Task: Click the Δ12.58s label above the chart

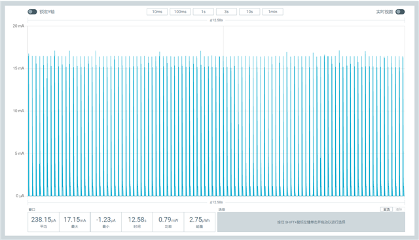Action: (216, 20)
